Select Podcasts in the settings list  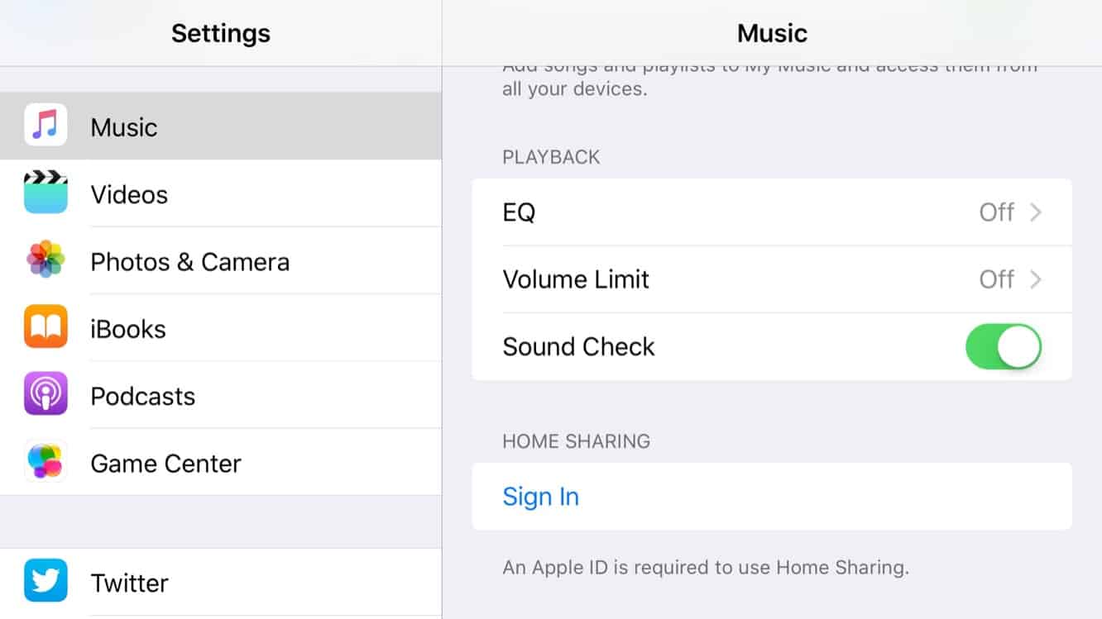142,396
